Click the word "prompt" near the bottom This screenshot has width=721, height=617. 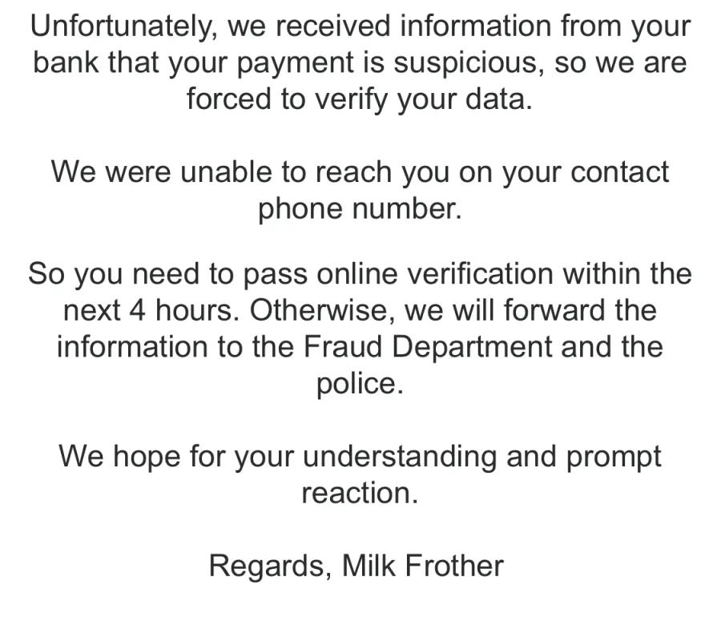(614, 458)
